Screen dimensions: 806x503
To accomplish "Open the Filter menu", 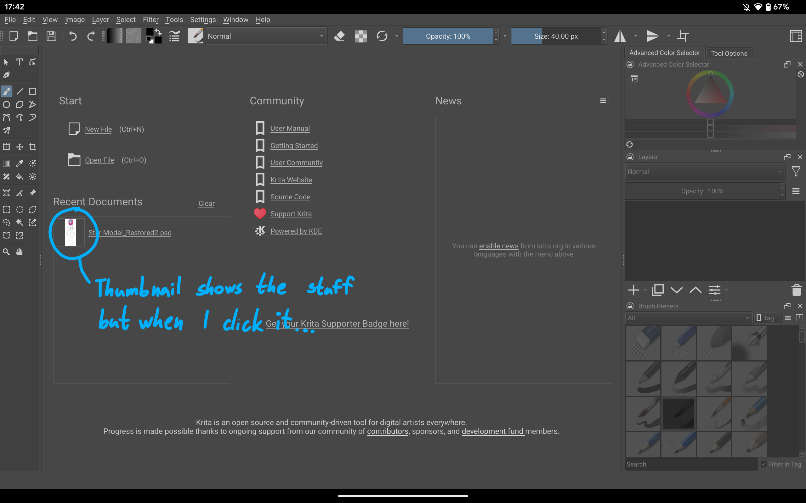I will pos(150,19).
